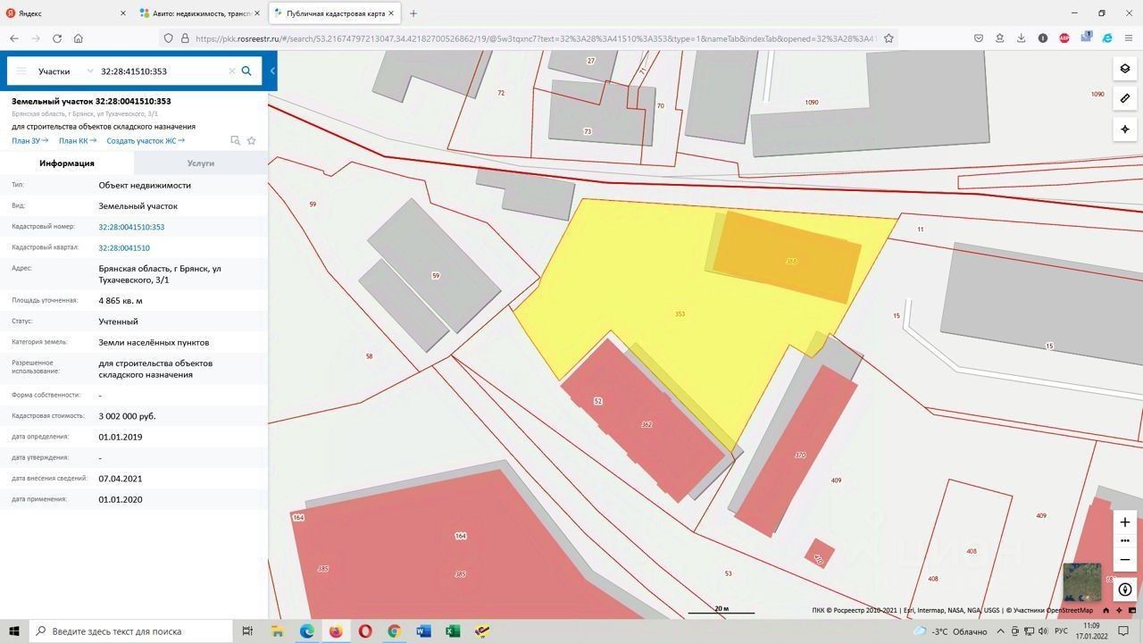The width and height of the screenshot is (1143, 643).
Task: Open cadastral quarter 32:28:0041510 link
Action: (x=124, y=247)
